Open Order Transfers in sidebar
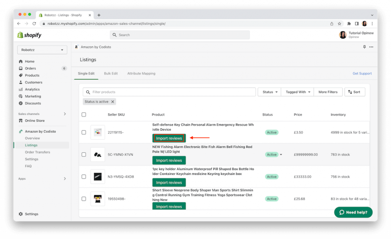391x239 pixels. [37, 152]
